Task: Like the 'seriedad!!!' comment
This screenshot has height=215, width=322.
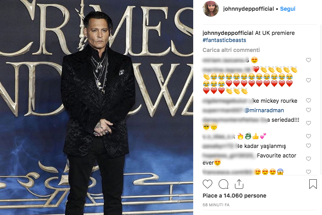Action: pos(308,123)
